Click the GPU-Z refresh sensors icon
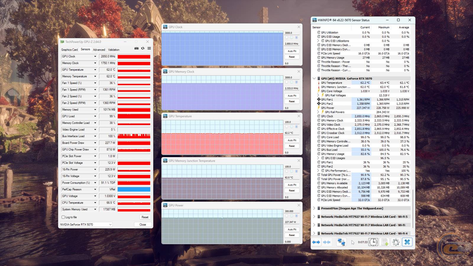 (x=143, y=48)
